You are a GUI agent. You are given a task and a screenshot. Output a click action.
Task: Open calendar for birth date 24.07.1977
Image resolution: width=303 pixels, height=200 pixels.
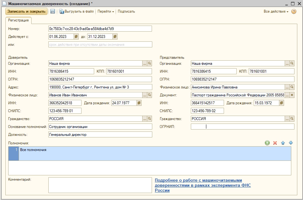[139, 103]
